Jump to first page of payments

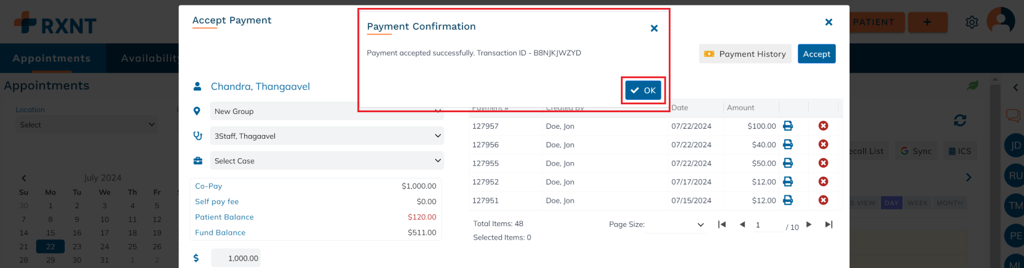(x=722, y=225)
